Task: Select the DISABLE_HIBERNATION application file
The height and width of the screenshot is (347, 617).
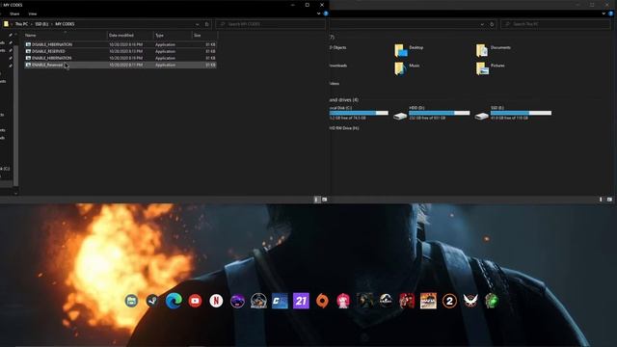Action: coord(121,44)
